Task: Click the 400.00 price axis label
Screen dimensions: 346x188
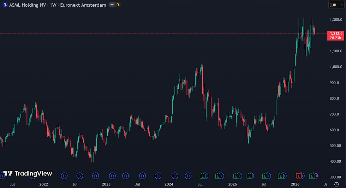Action: point(335,161)
